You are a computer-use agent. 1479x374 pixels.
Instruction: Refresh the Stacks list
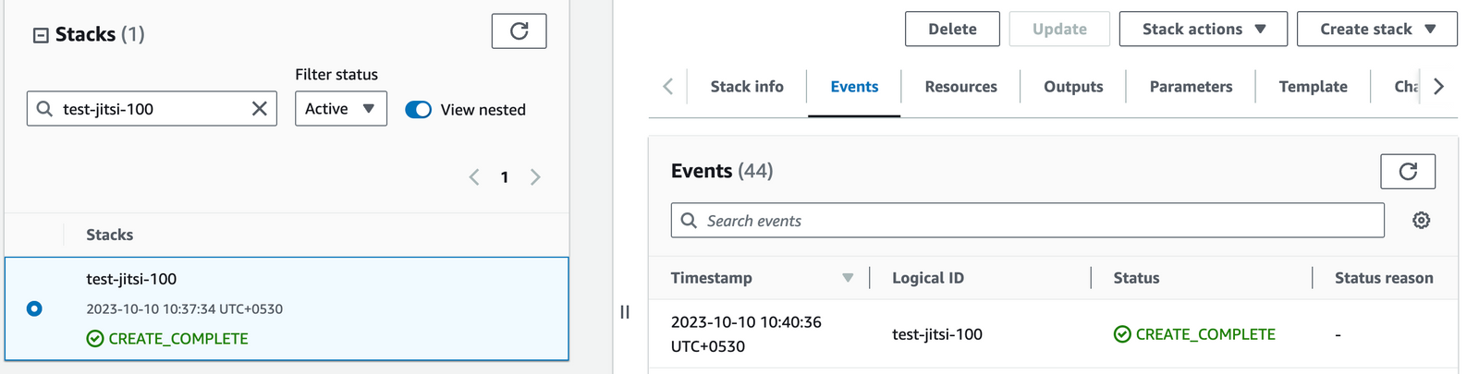(519, 30)
